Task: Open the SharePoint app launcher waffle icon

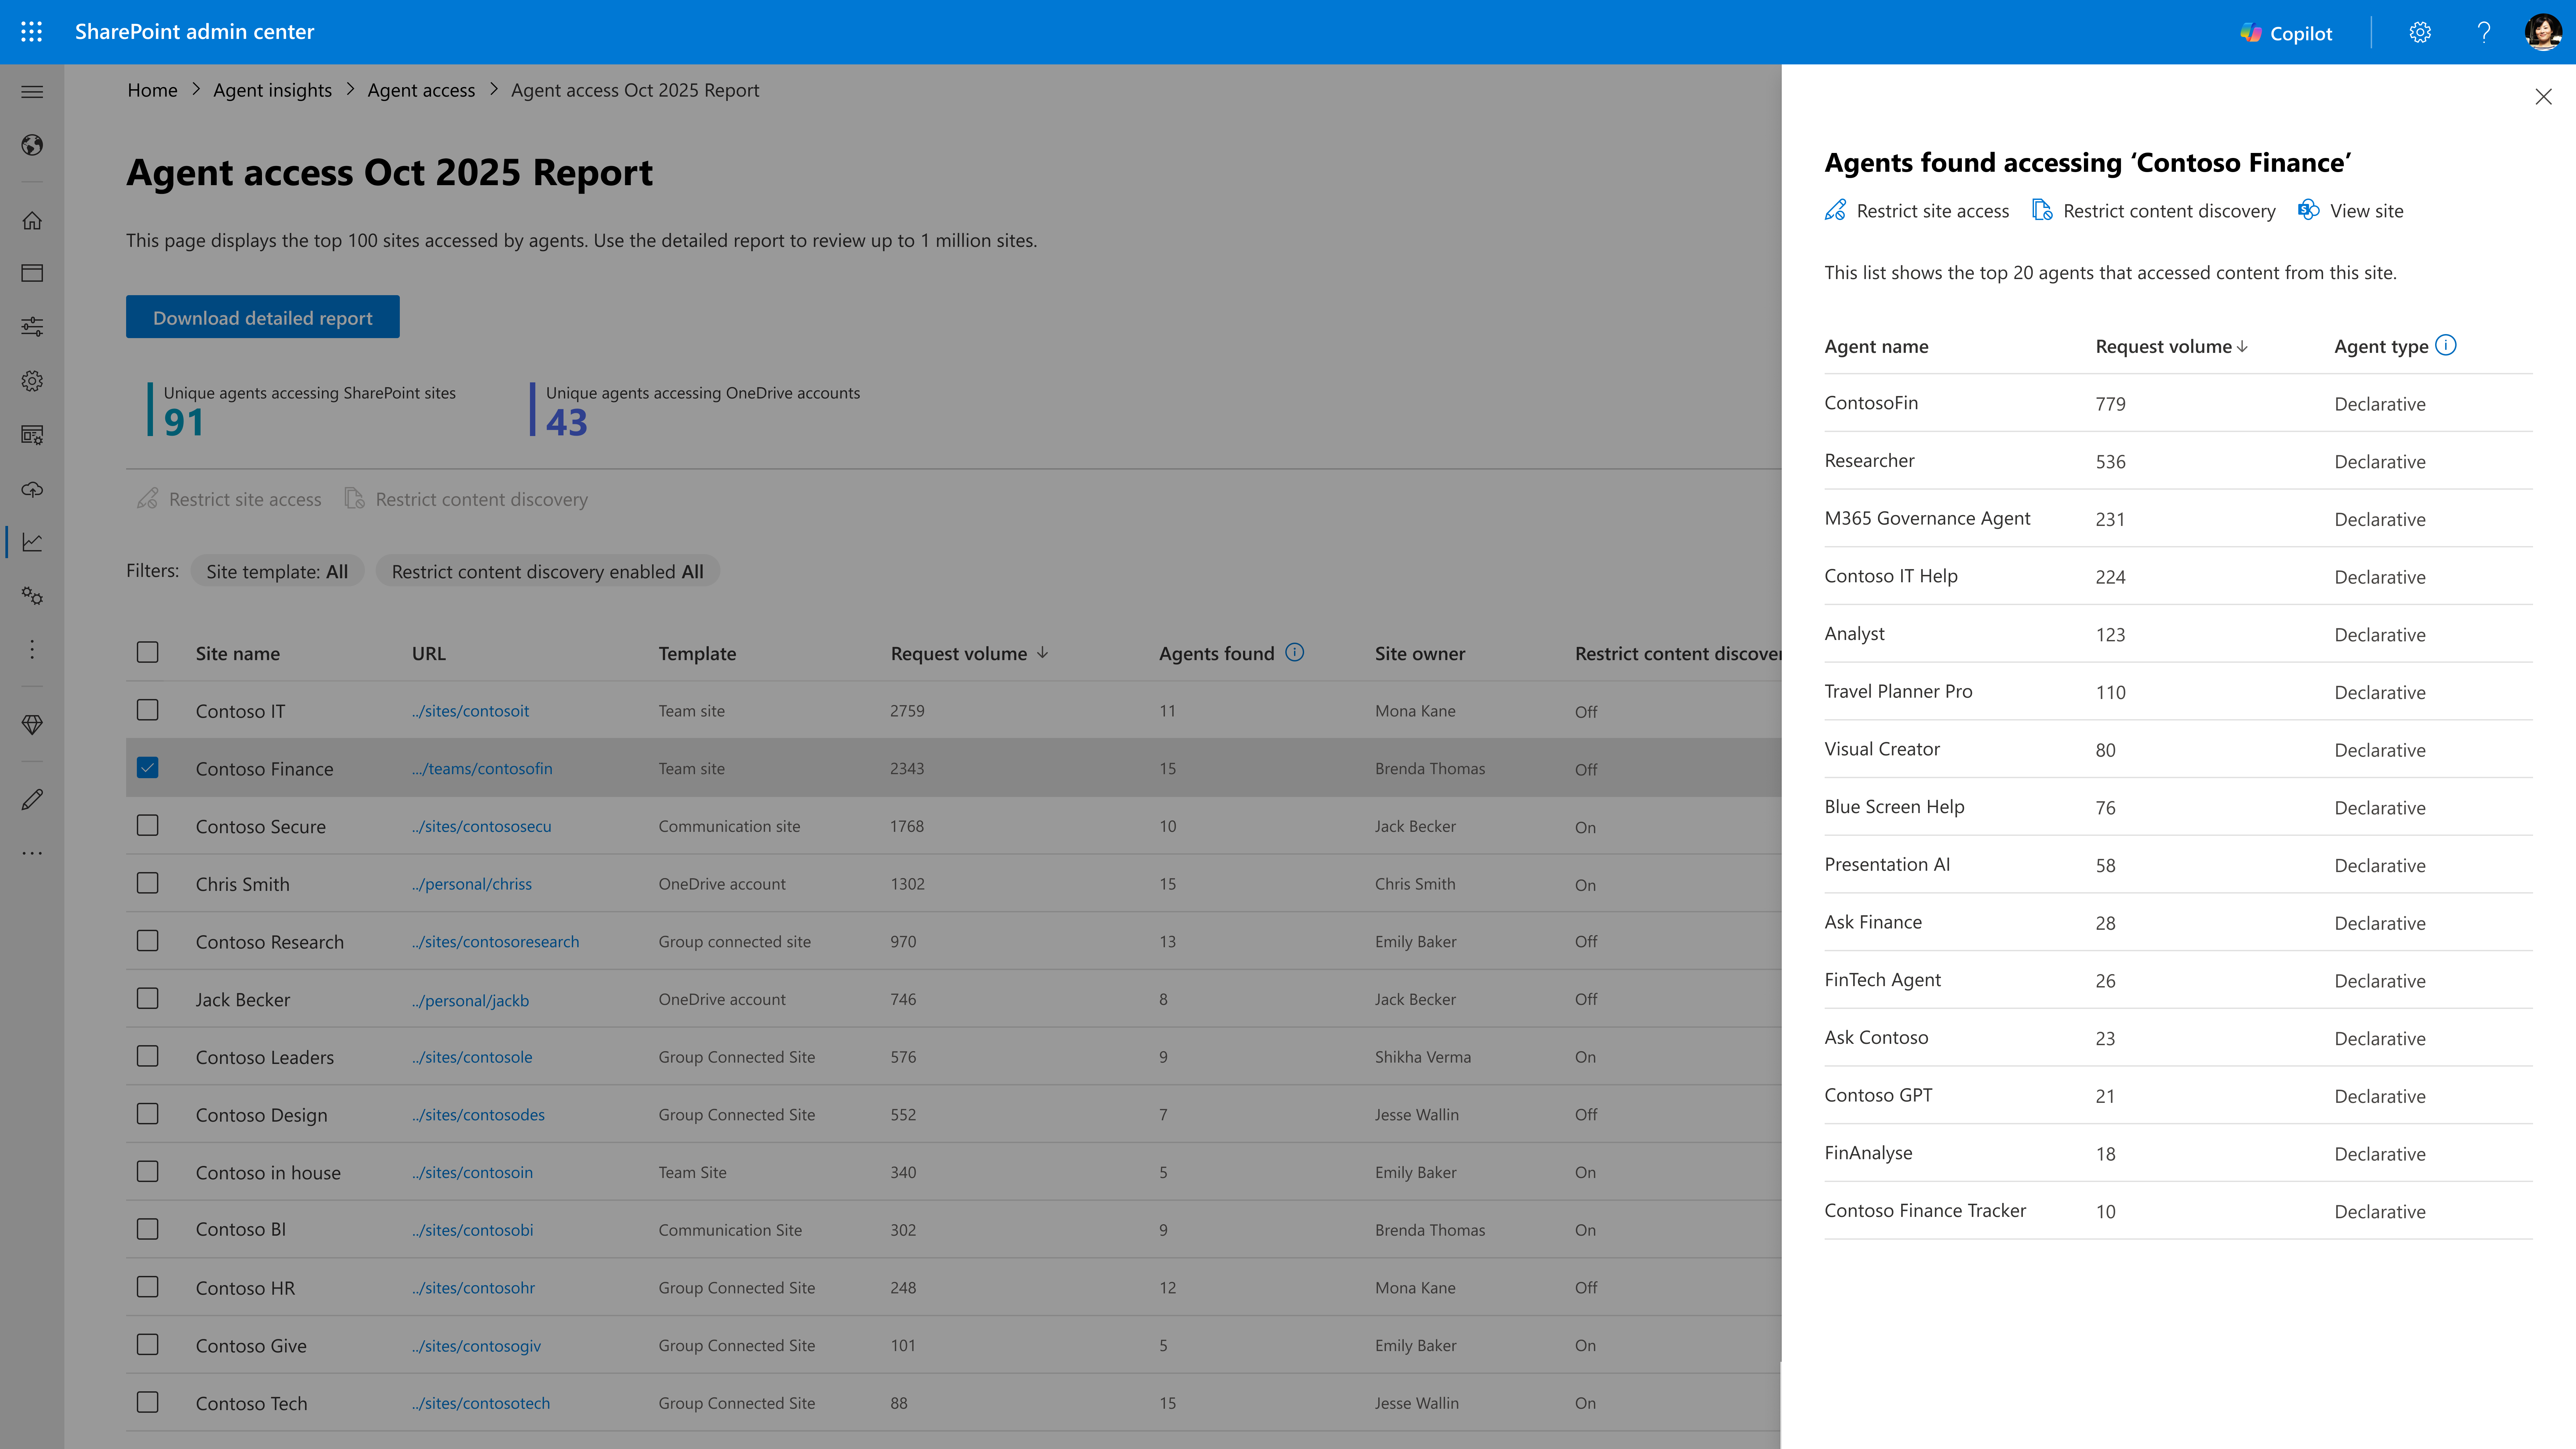Action: [x=31, y=31]
